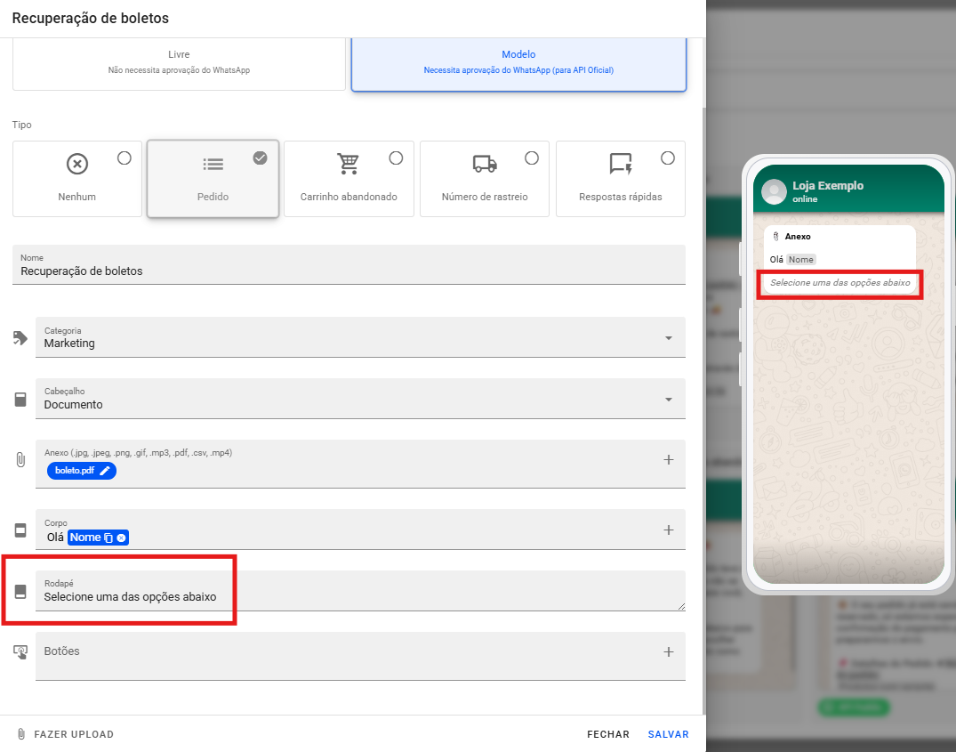The width and height of the screenshot is (956, 752).
Task: Switch to the Livre message mode
Action: coord(179,62)
